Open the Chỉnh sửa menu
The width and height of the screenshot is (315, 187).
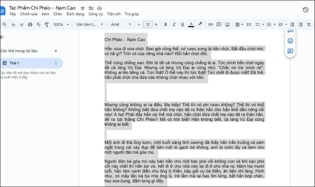click(x=29, y=14)
